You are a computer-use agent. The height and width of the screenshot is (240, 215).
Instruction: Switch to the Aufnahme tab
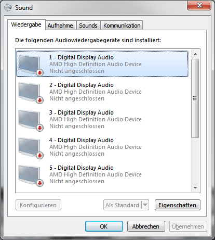tap(60, 26)
